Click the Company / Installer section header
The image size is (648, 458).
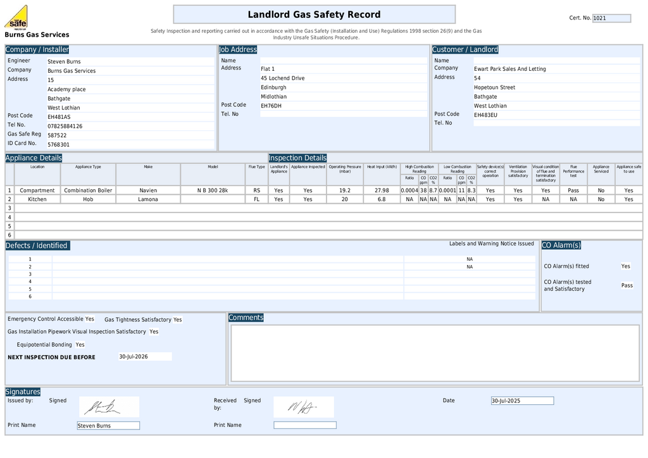(x=37, y=49)
